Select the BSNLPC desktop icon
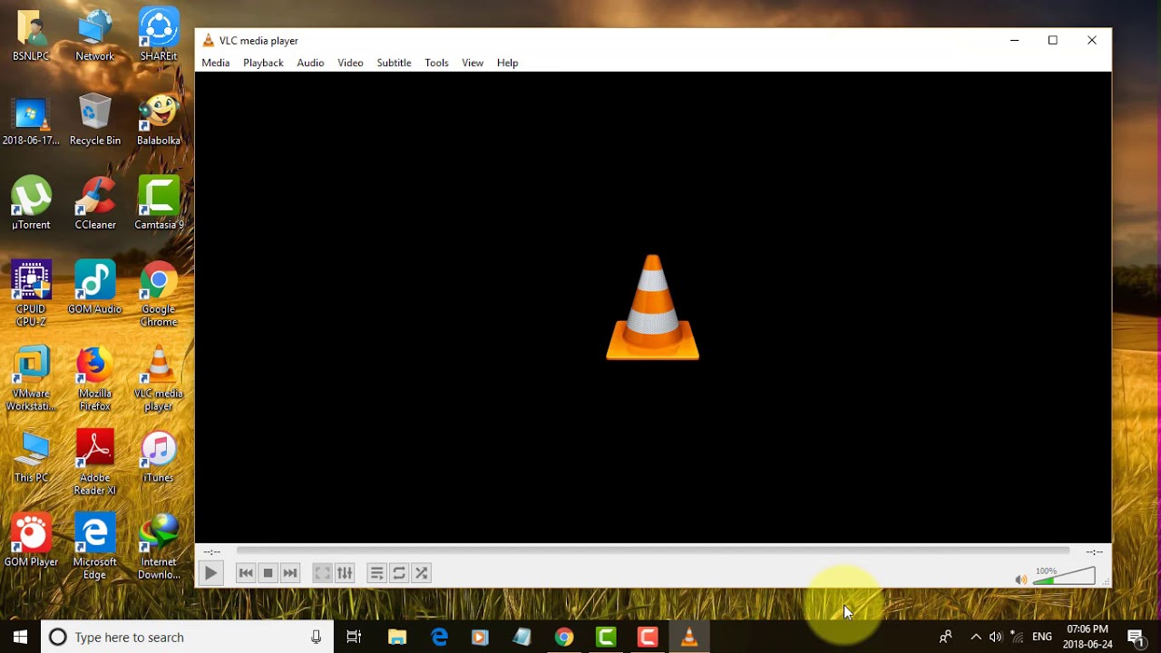This screenshot has height=653, width=1161. coord(31,35)
